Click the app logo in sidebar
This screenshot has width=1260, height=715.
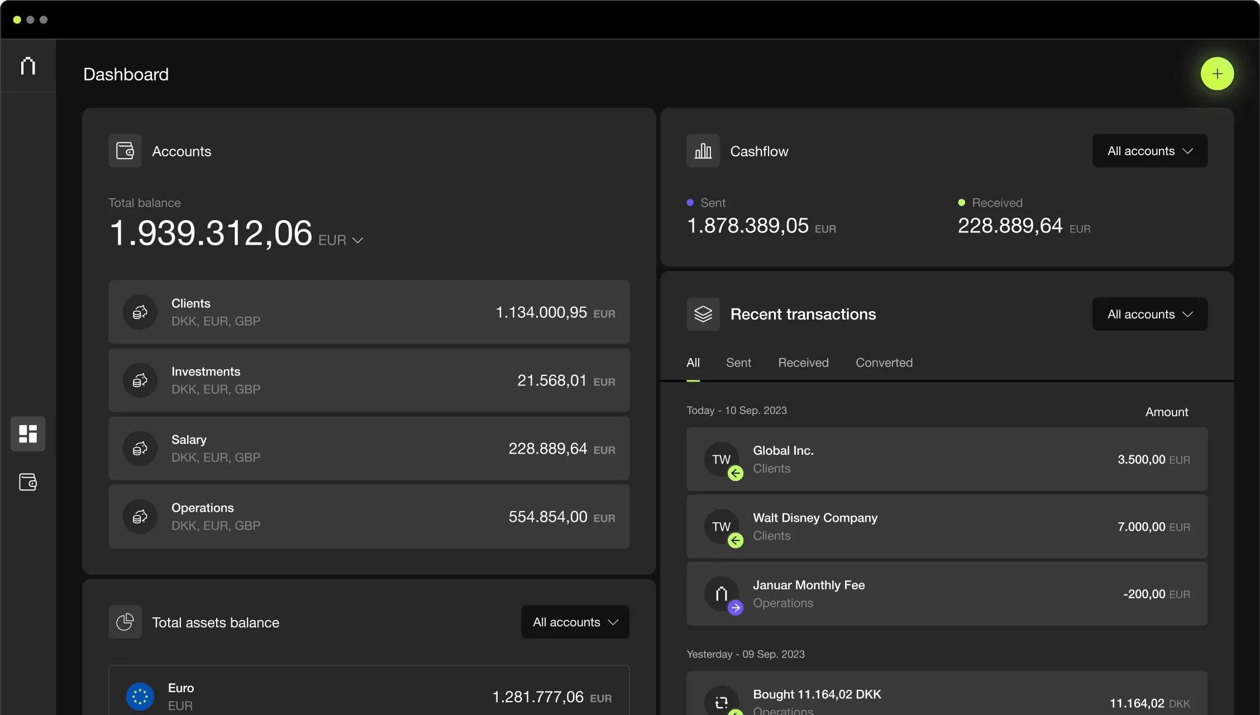[x=28, y=66]
